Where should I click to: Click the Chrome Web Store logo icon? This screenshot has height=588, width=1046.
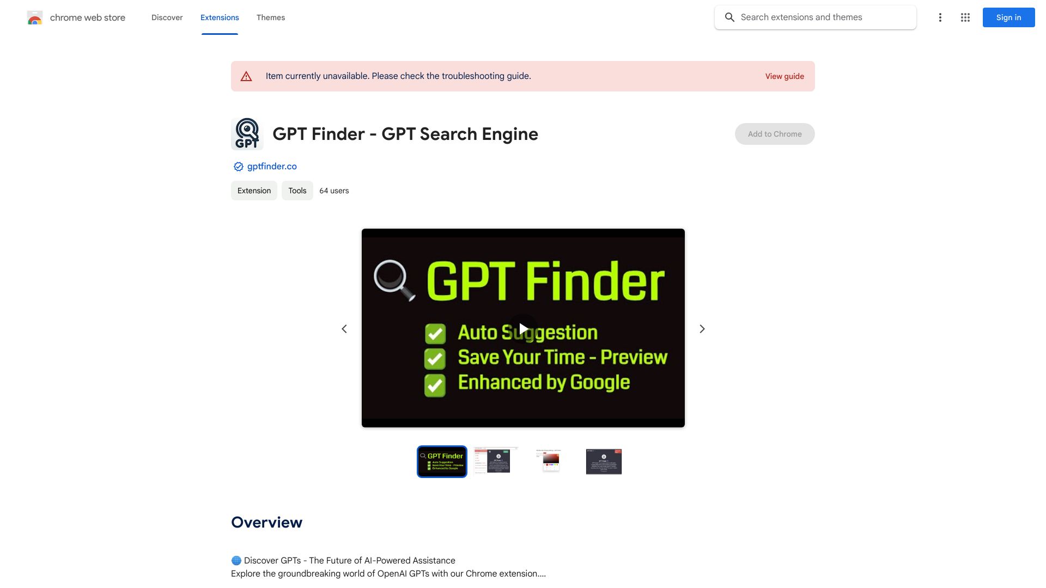click(x=34, y=17)
